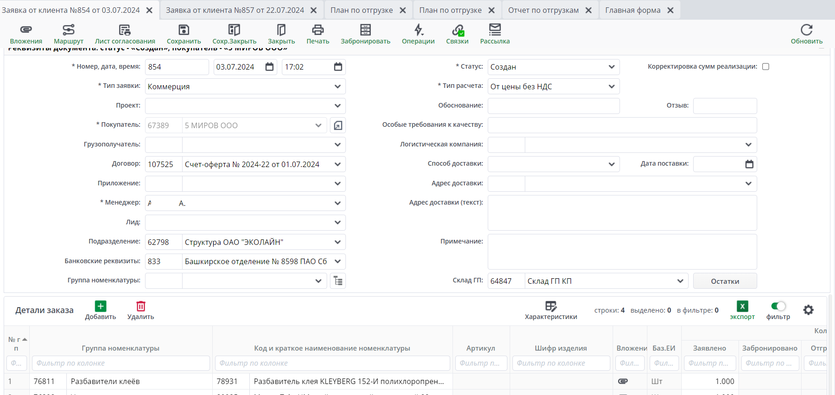Toggle the фильтр switch off
Viewport: 835px width, 395px height.
coord(778,306)
